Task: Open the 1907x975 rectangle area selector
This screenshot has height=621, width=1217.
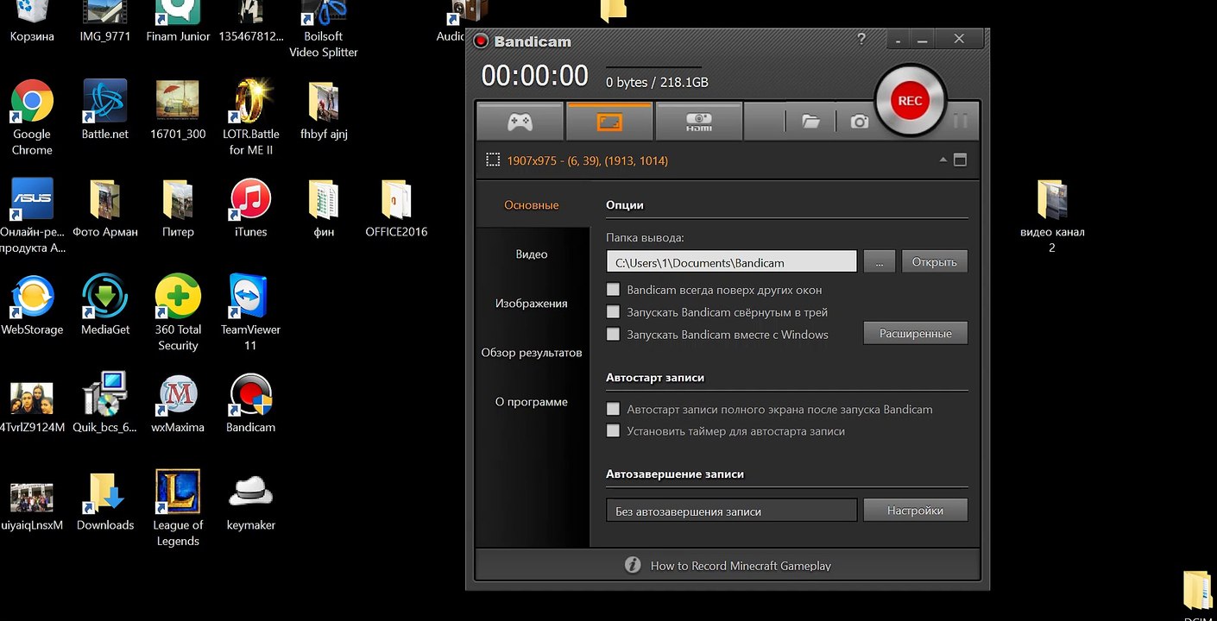Action: (494, 160)
